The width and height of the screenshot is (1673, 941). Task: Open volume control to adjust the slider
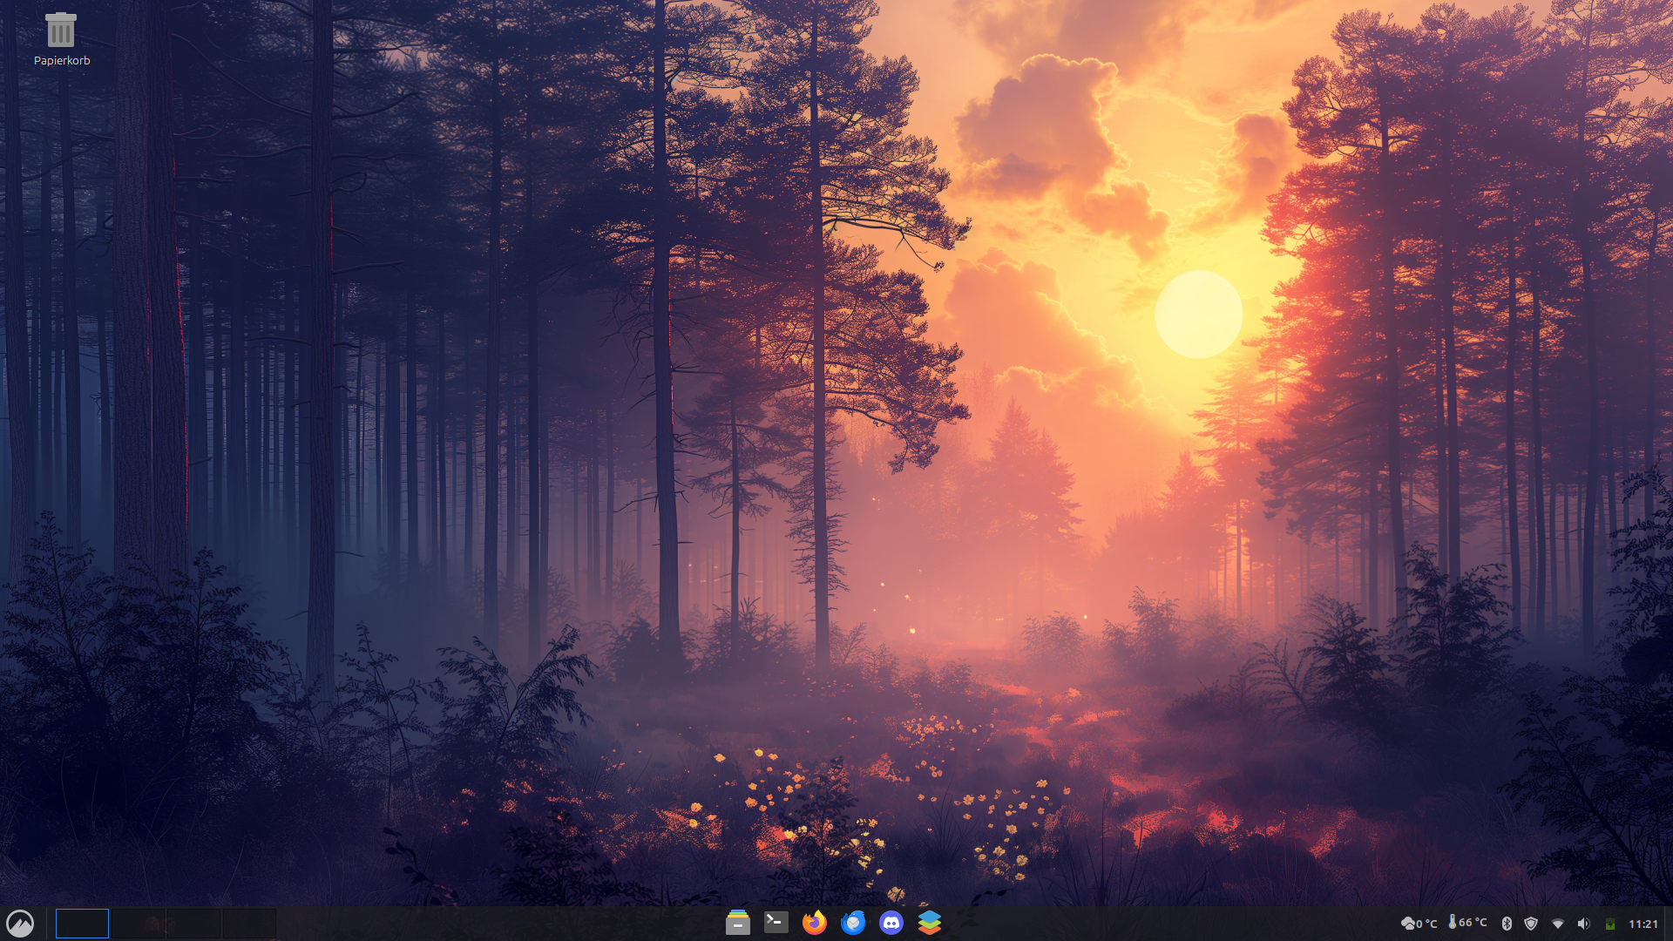tap(1583, 923)
